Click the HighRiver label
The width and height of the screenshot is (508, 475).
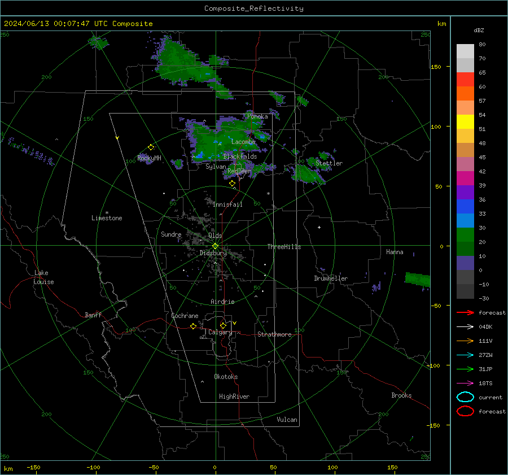(234, 396)
